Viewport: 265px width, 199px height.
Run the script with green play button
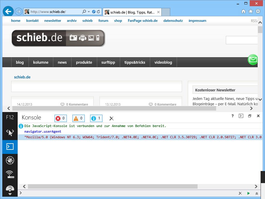[249, 193]
